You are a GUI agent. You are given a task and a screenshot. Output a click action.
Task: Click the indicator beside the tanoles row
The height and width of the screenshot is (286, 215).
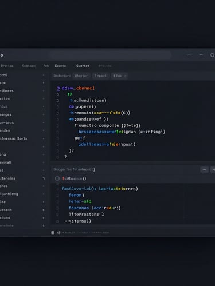point(44,178)
